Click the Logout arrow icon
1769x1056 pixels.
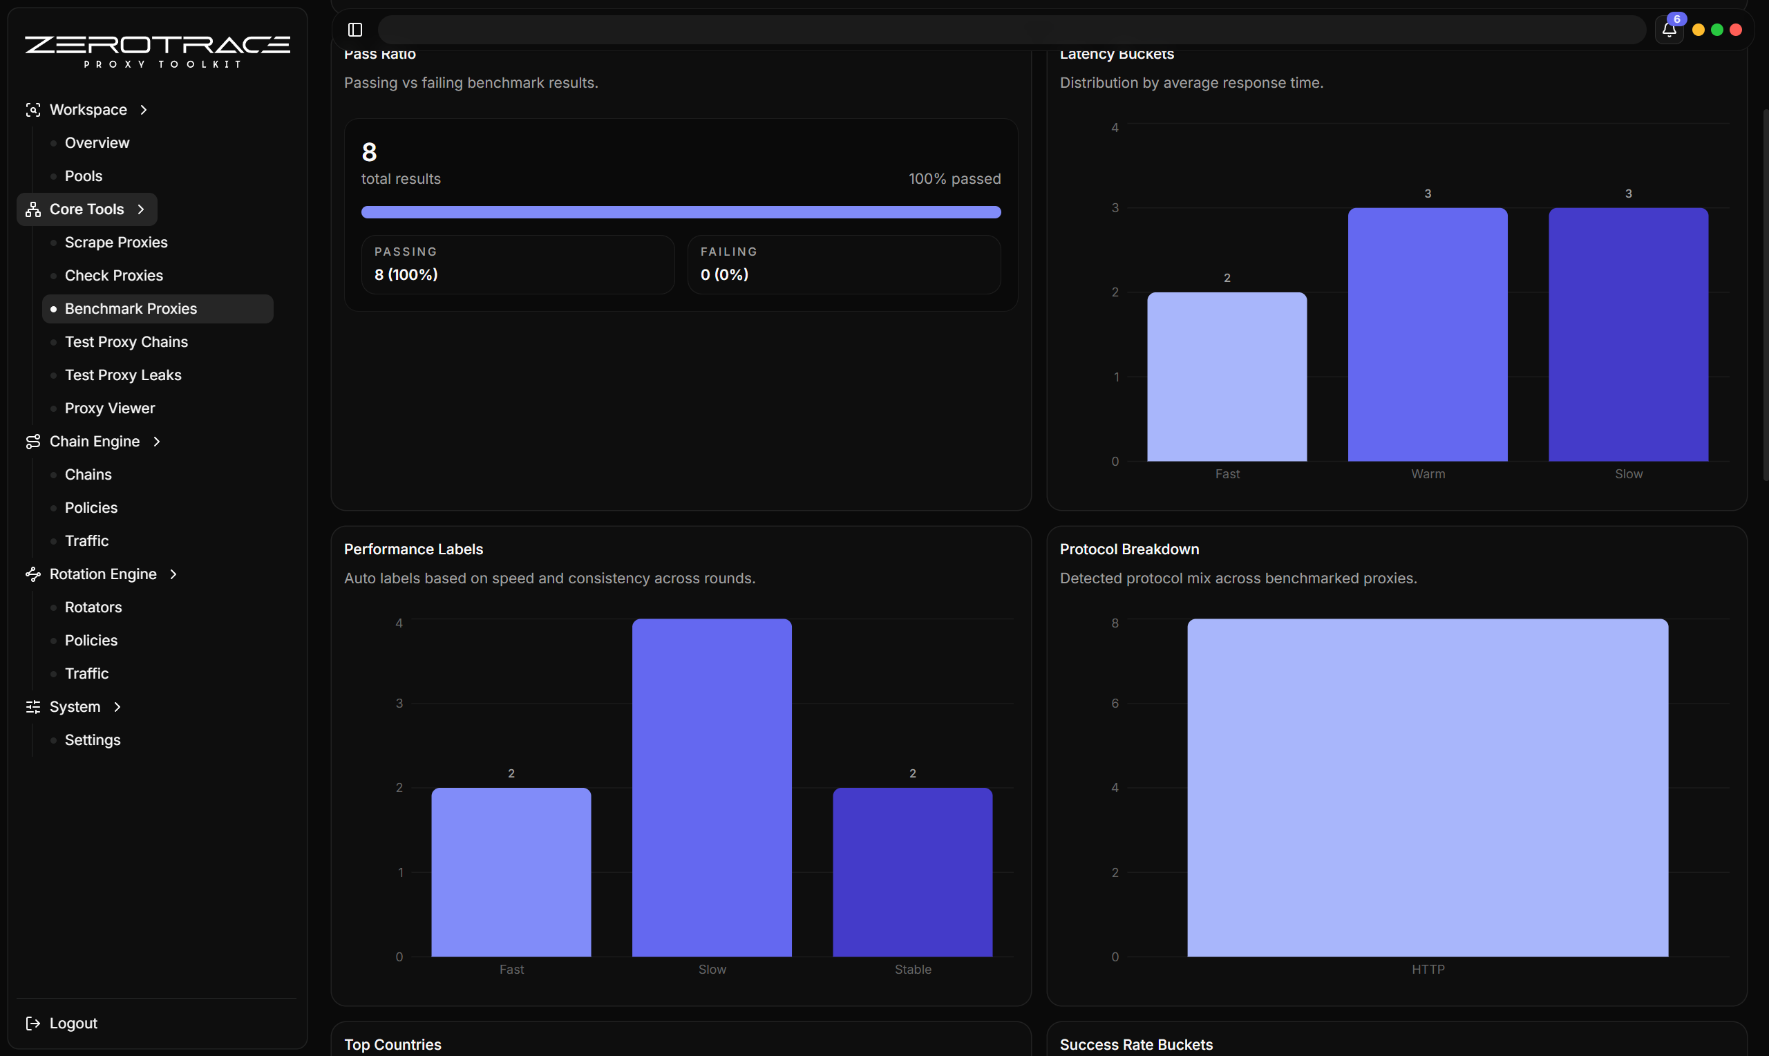(x=32, y=1023)
